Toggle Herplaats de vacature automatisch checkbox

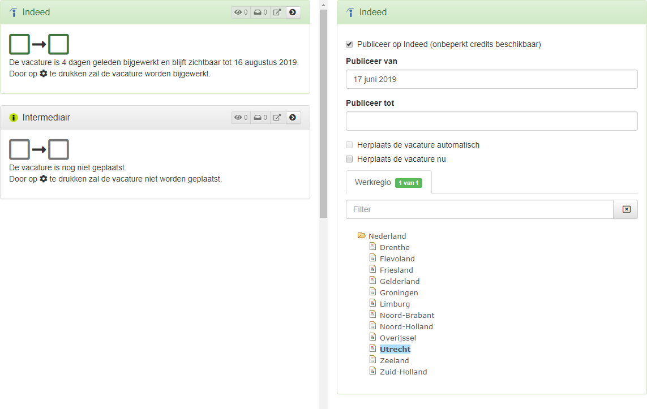[349, 145]
